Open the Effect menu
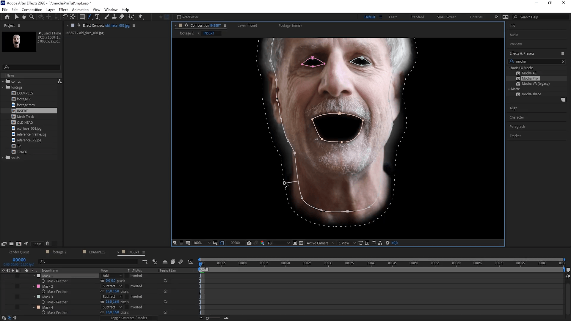 click(x=63, y=10)
